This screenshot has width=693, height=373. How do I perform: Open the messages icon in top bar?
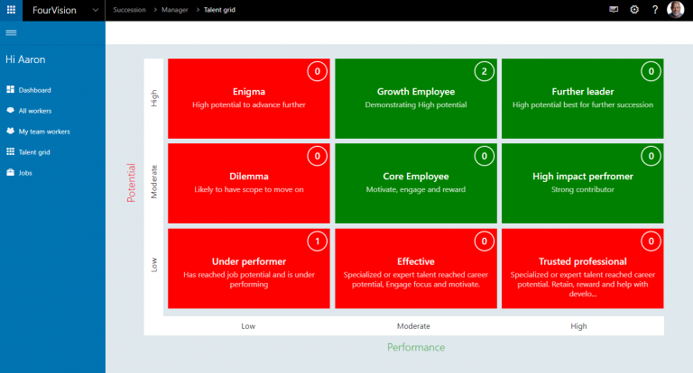(x=614, y=9)
